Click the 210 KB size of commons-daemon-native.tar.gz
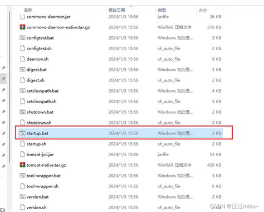264x212 pixels. tap(214, 27)
